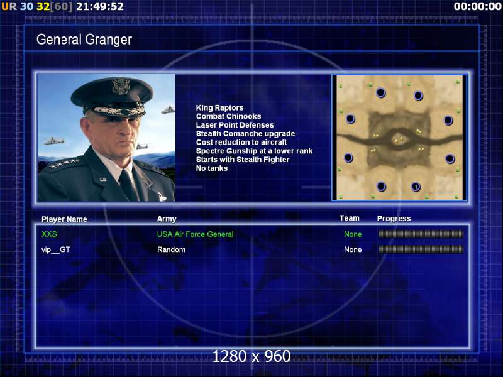Click USA Air Force General army entry
503x377 pixels.
coord(195,234)
